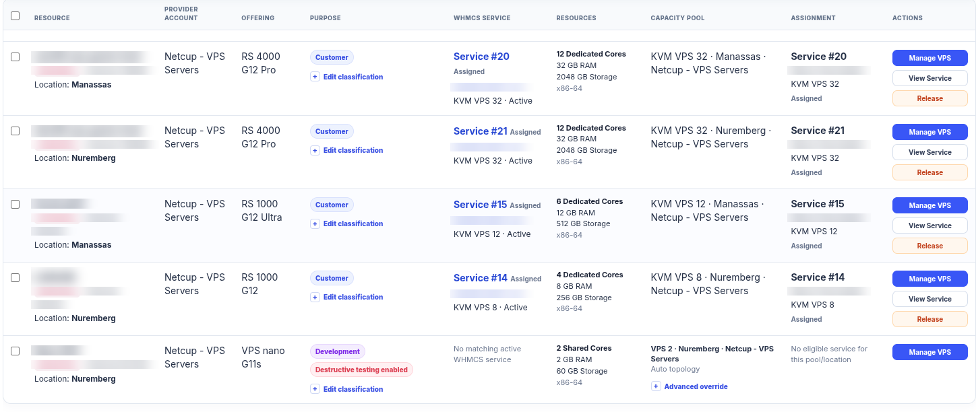The height and width of the screenshot is (416, 976).
Task: Open the Service #21 link in WHMCS Service column
Action: [x=480, y=131]
